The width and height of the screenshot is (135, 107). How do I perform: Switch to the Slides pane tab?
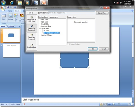3,27
